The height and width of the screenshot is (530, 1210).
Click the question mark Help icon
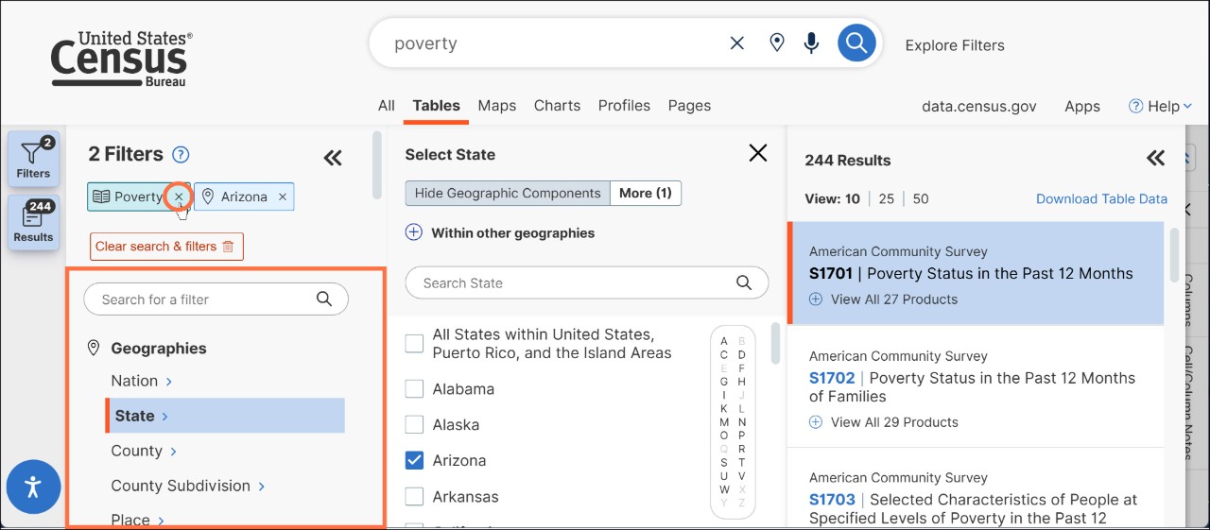pos(1136,106)
